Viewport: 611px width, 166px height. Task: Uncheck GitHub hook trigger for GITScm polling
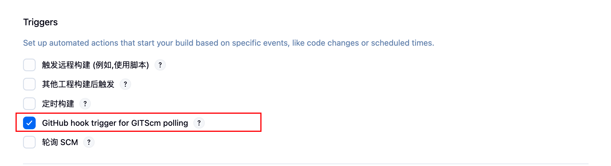point(29,123)
